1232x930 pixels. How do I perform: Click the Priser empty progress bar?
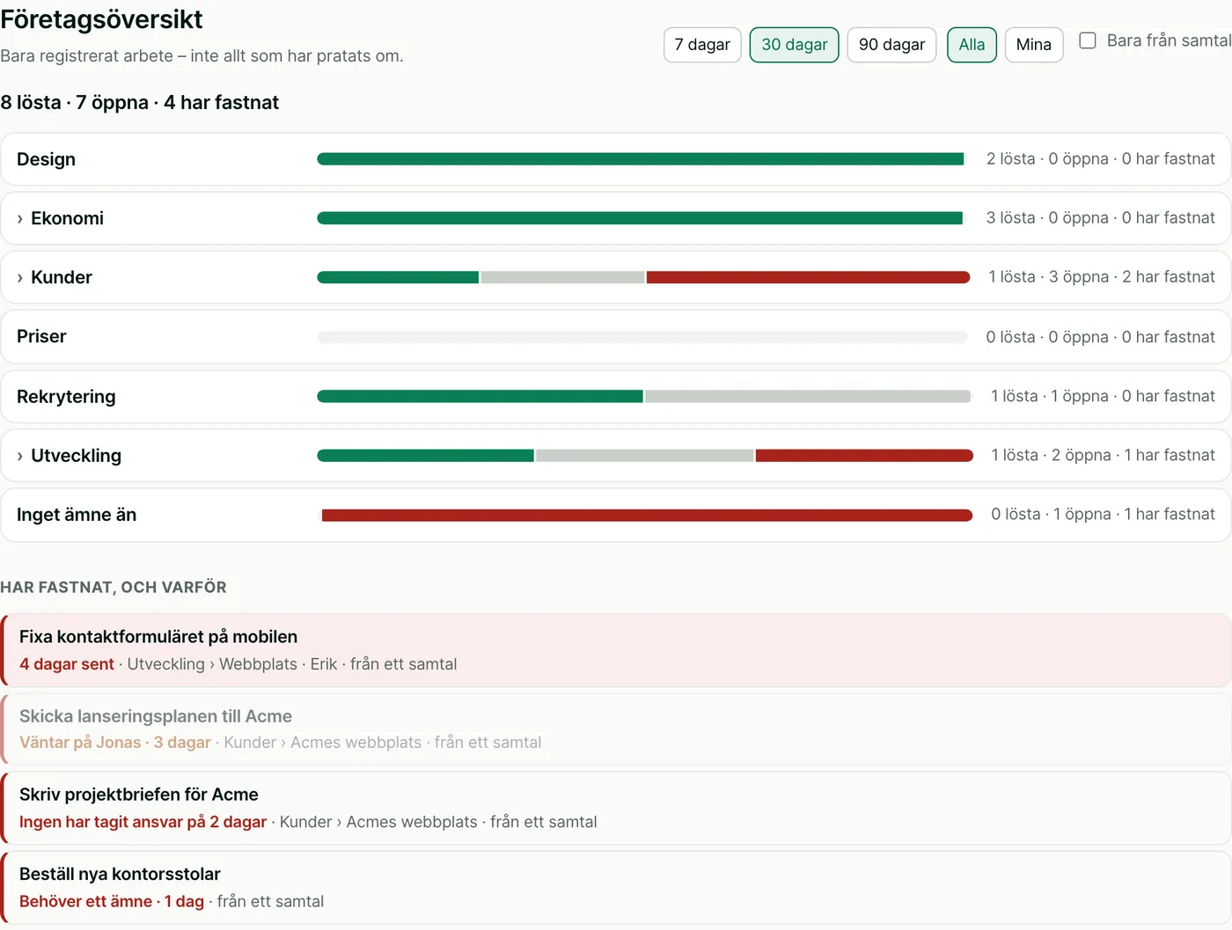[x=642, y=337]
